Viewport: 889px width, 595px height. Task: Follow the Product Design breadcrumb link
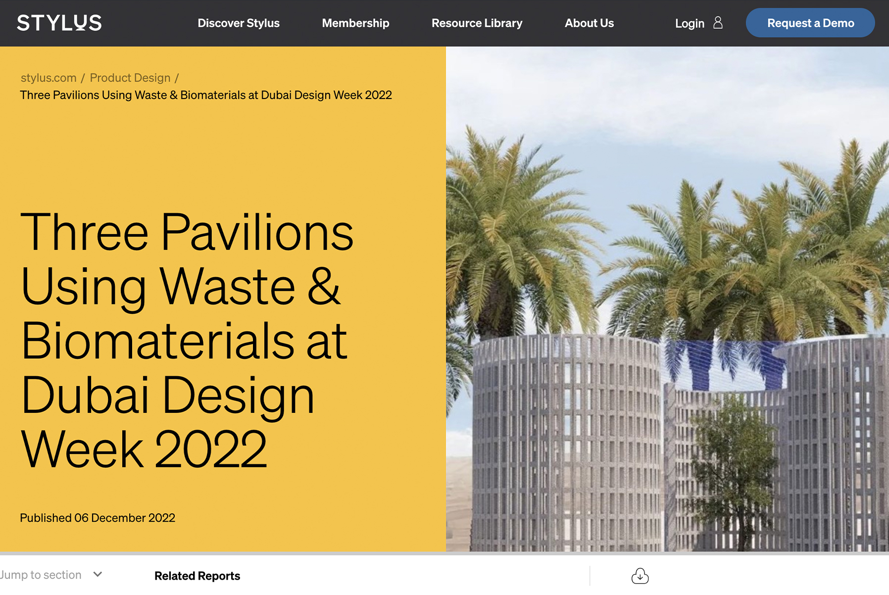point(130,78)
